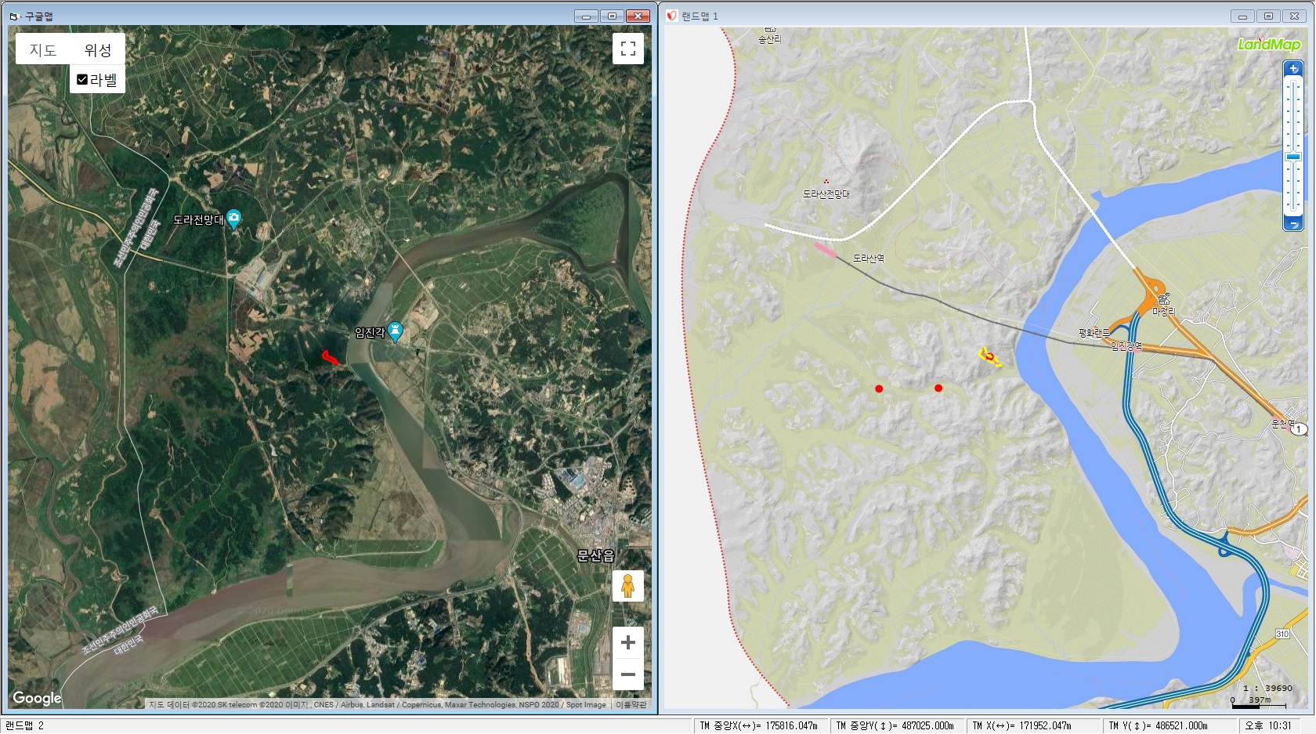Click the LandMap zoom slider handle
This screenshot has width=1316, height=734.
pyautogui.click(x=1293, y=157)
